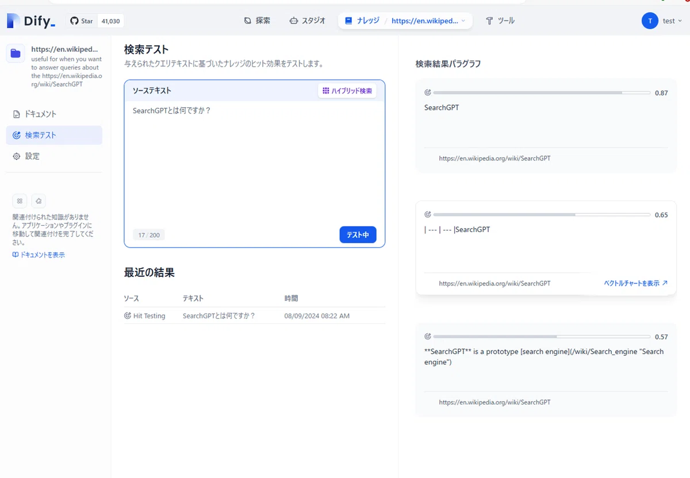Image resolution: width=690 pixels, height=478 pixels.
Task: Go to ドキュメント in the sidebar
Action: [54, 114]
